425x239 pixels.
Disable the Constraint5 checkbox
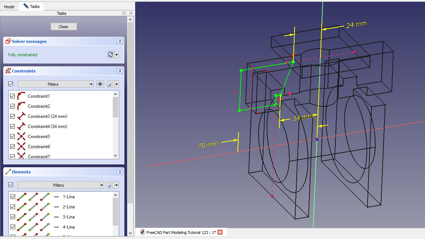13,137
